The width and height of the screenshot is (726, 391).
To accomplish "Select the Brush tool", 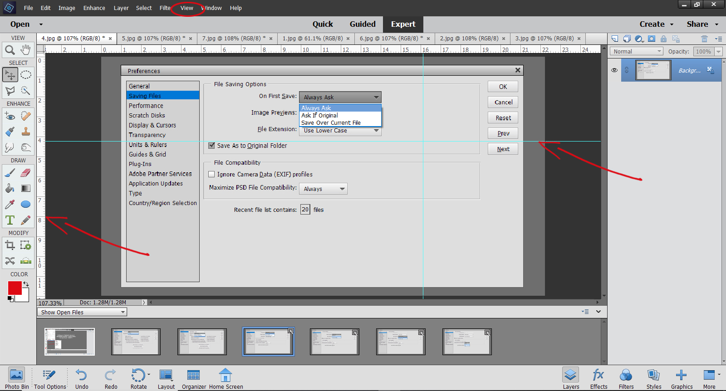I will pyautogui.click(x=10, y=173).
